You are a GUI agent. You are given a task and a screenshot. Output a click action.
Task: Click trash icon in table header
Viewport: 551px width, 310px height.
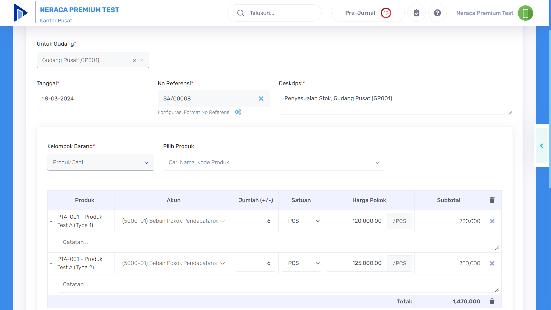click(492, 200)
